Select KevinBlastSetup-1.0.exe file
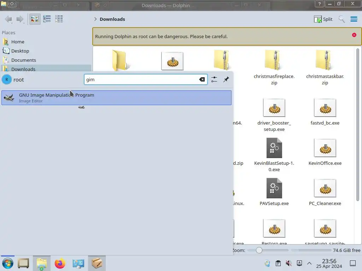The width and height of the screenshot is (362, 271). point(274,155)
